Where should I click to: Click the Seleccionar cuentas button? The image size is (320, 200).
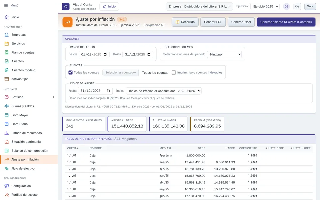[121, 72]
